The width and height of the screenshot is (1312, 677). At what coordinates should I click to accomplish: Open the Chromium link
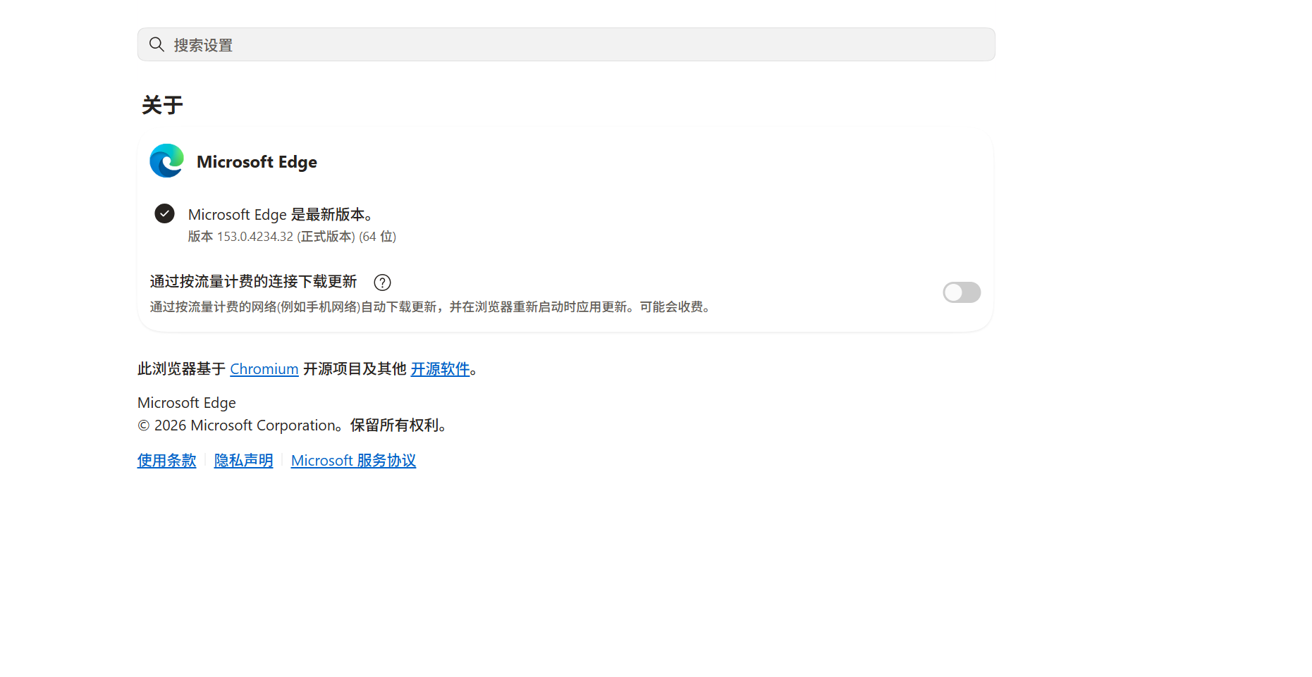[x=264, y=369]
